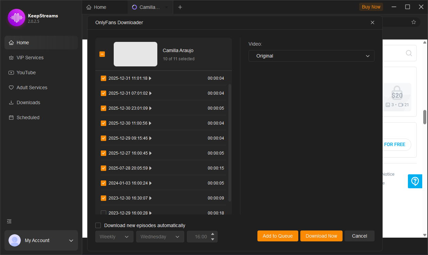The height and width of the screenshot is (255, 428).
Task: Click the $20 locked post thumbnail
Action: (x=397, y=97)
